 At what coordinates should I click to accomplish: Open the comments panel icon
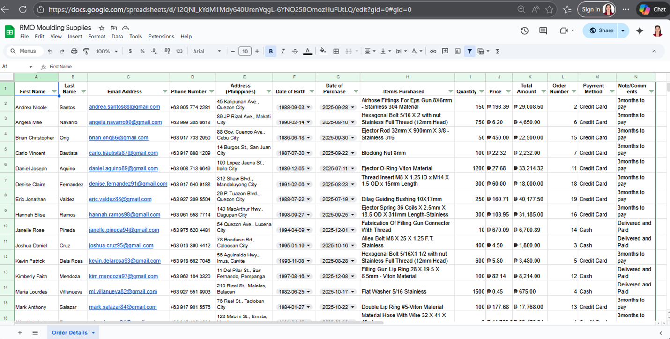543,30
